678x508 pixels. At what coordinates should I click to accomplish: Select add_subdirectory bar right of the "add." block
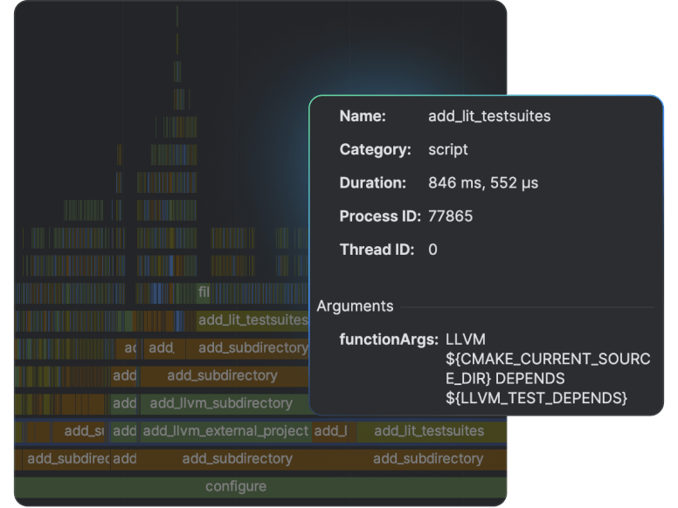point(253,347)
